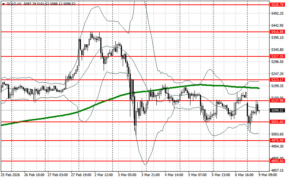Click the 5492.25 price scale value
The image size is (286, 179).
pos(276,14)
